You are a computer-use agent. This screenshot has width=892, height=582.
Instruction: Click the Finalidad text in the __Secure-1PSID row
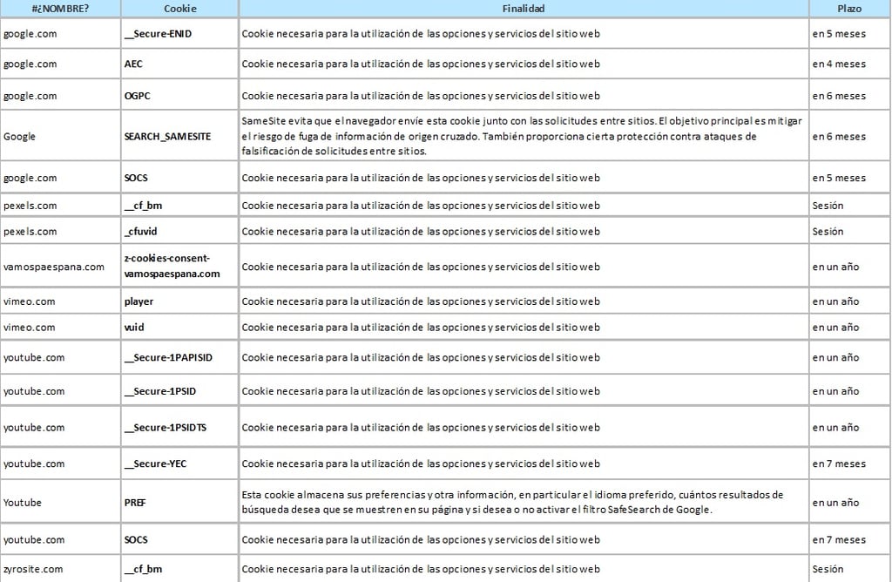[421, 391]
